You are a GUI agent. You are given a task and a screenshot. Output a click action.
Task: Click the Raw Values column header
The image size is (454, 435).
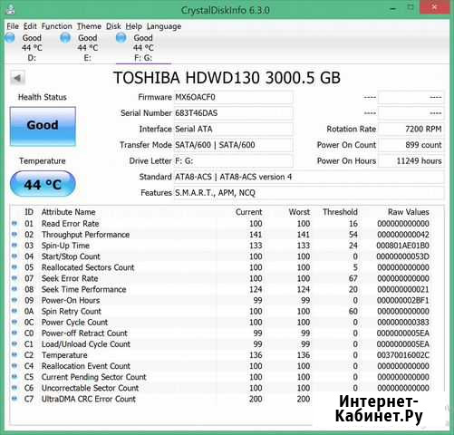point(409,212)
